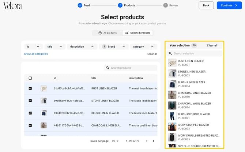This screenshot has height=152, width=245.
Task: Click the All products box icon
Action: coord(100,33)
